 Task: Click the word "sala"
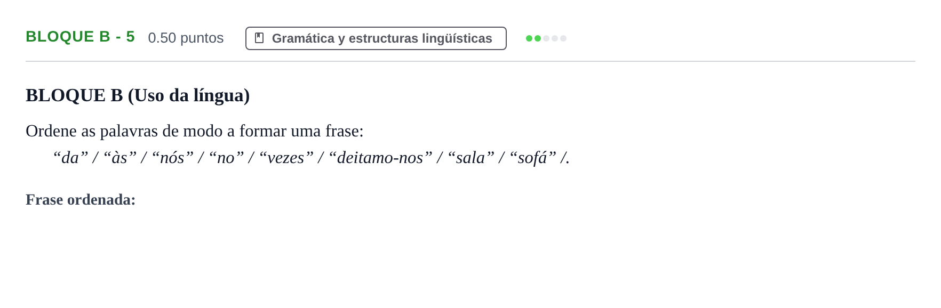470,158
